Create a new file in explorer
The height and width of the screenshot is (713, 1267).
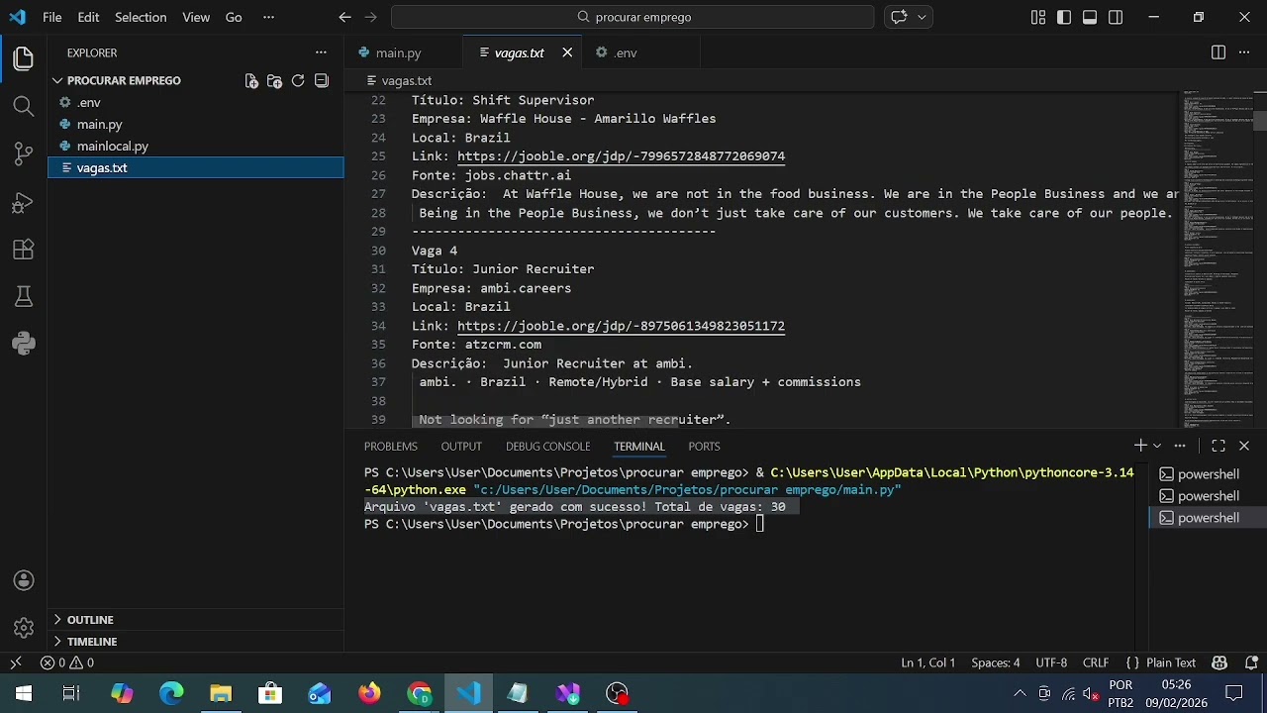click(251, 81)
